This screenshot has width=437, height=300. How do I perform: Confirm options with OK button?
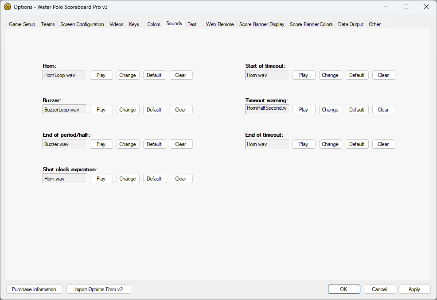tap(343, 289)
